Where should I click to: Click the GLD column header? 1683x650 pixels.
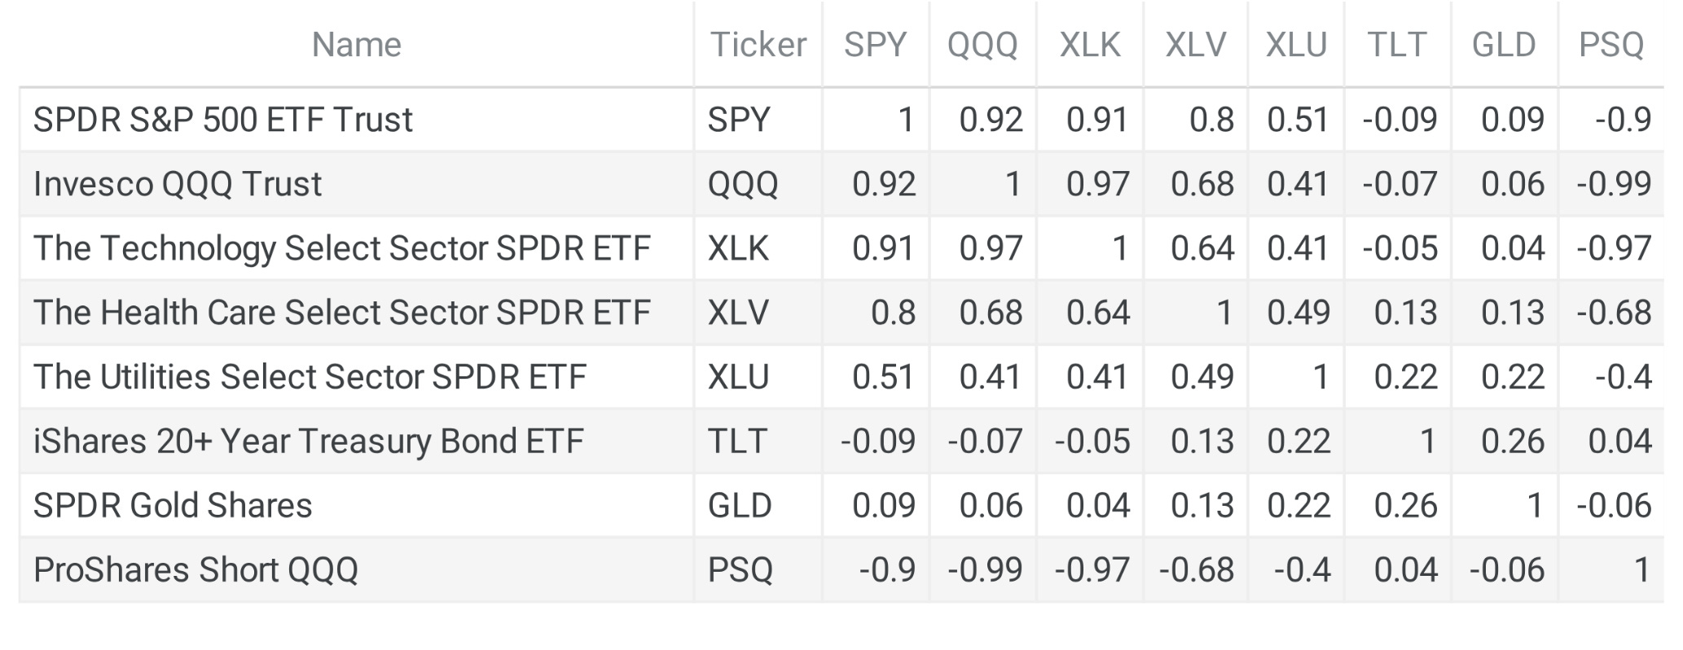coord(1503,45)
